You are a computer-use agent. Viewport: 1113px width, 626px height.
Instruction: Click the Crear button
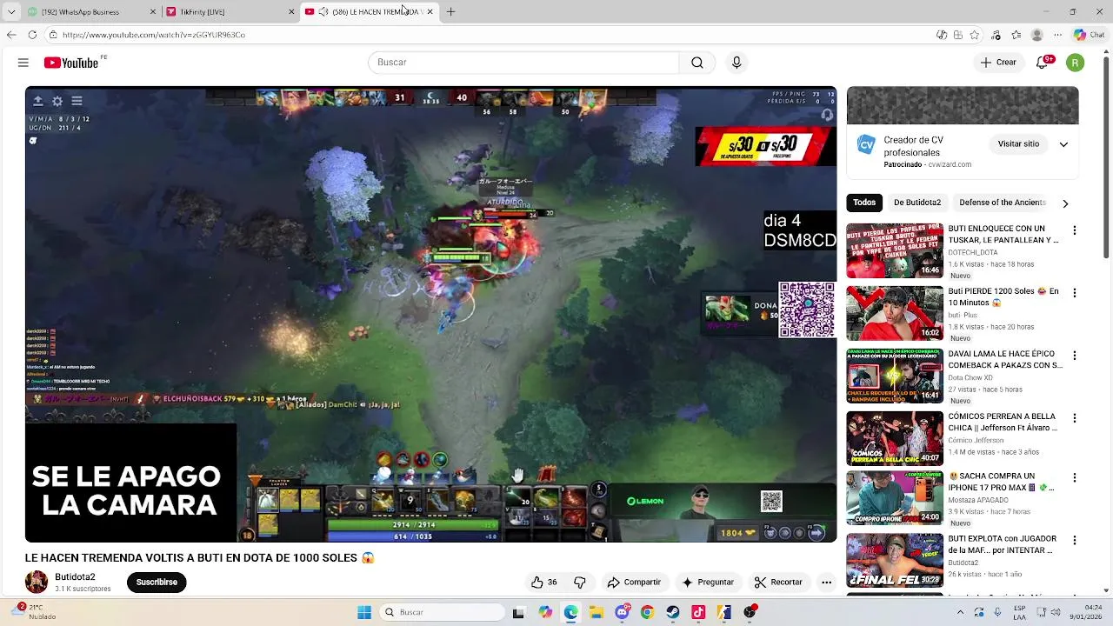(x=998, y=63)
